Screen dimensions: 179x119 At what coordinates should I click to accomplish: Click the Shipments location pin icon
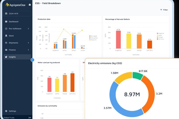click(6, 43)
